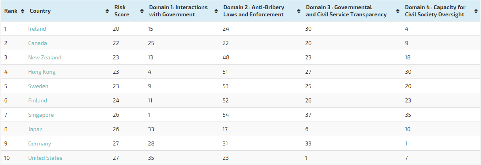The image size is (481, 165).
Task: Open the Canada country link
Action: (x=38, y=43)
